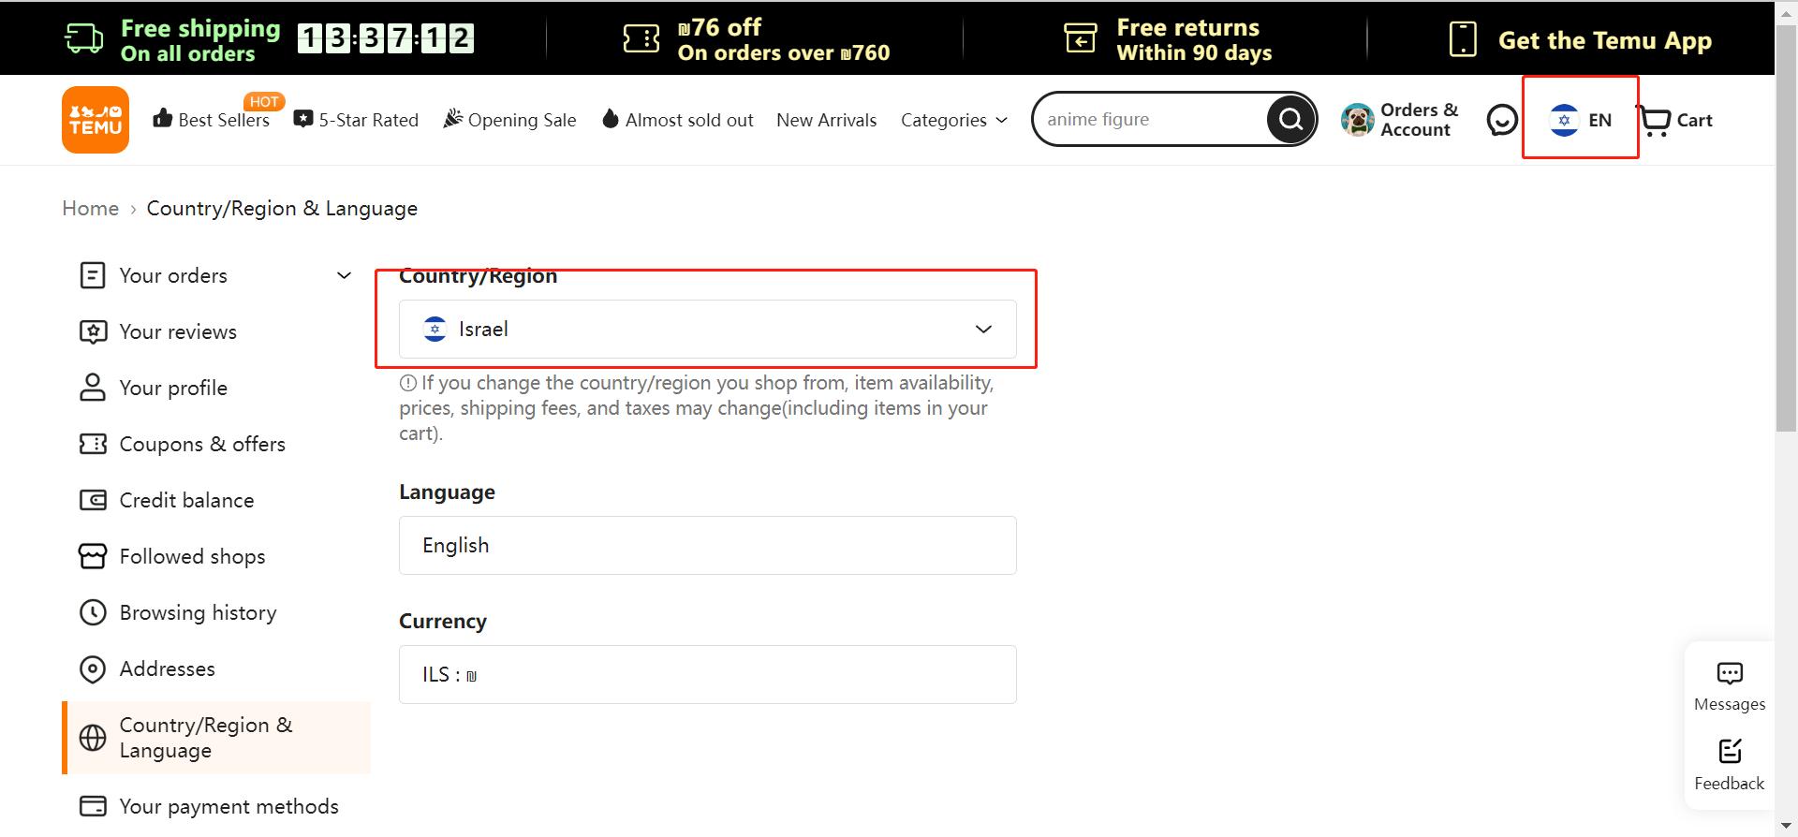This screenshot has height=837, width=1798.
Task: Click the search input field
Action: (1154, 119)
